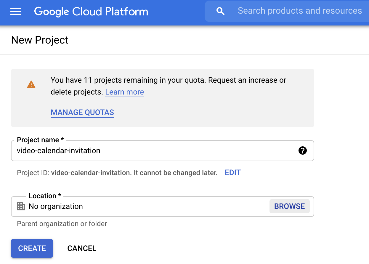Click the Google Cloud Platform logo text
Screen dimensions: 369x264
[x=91, y=12]
